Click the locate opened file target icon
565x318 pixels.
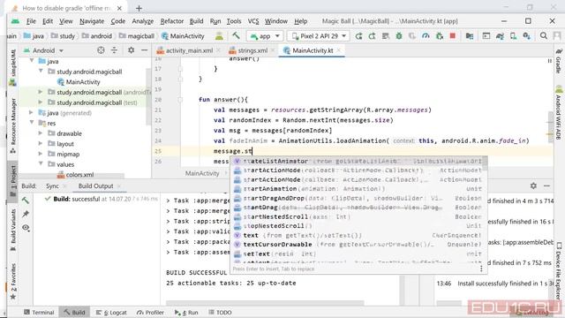101,50
